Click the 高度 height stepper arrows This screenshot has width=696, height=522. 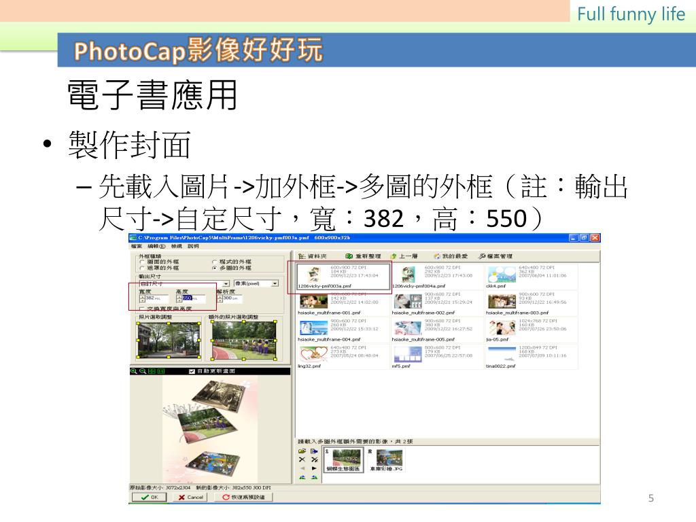coord(179,299)
